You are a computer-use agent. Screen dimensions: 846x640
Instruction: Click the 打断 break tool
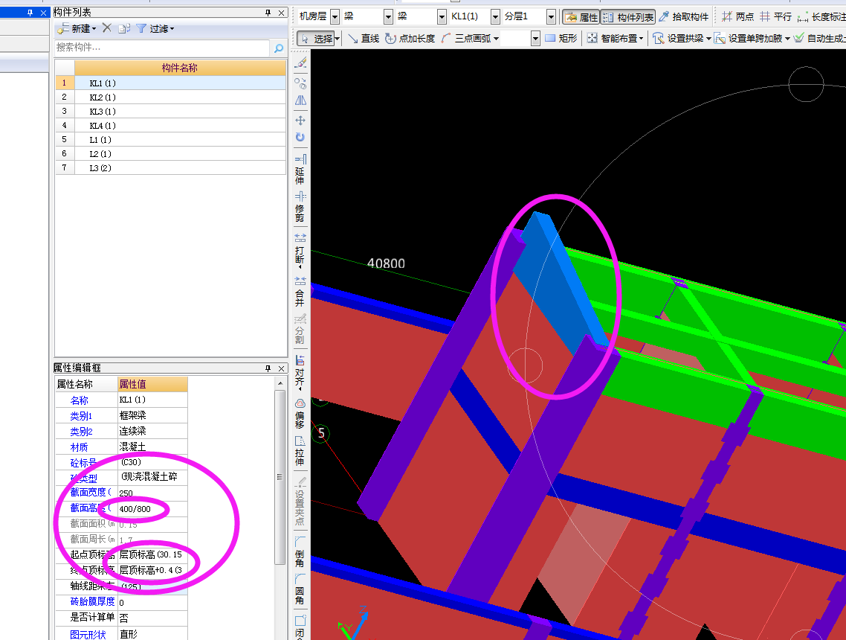300,251
